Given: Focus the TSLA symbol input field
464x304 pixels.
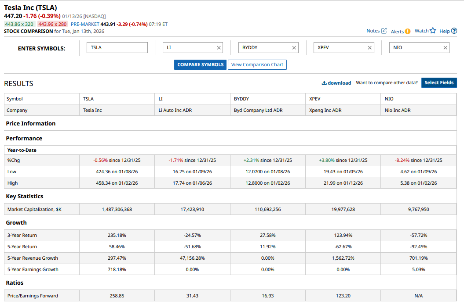Looking at the screenshot, I should click(x=117, y=47).
